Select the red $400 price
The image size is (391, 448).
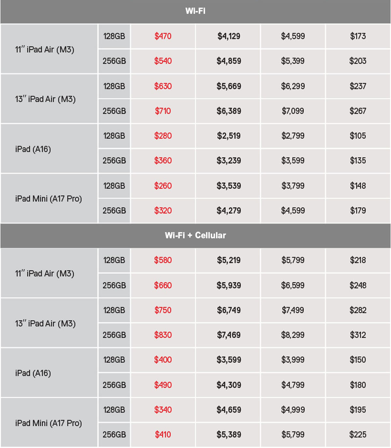[x=163, y=360]
